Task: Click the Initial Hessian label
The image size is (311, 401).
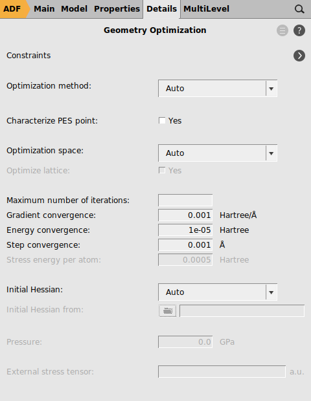Action: pos(34,290)
